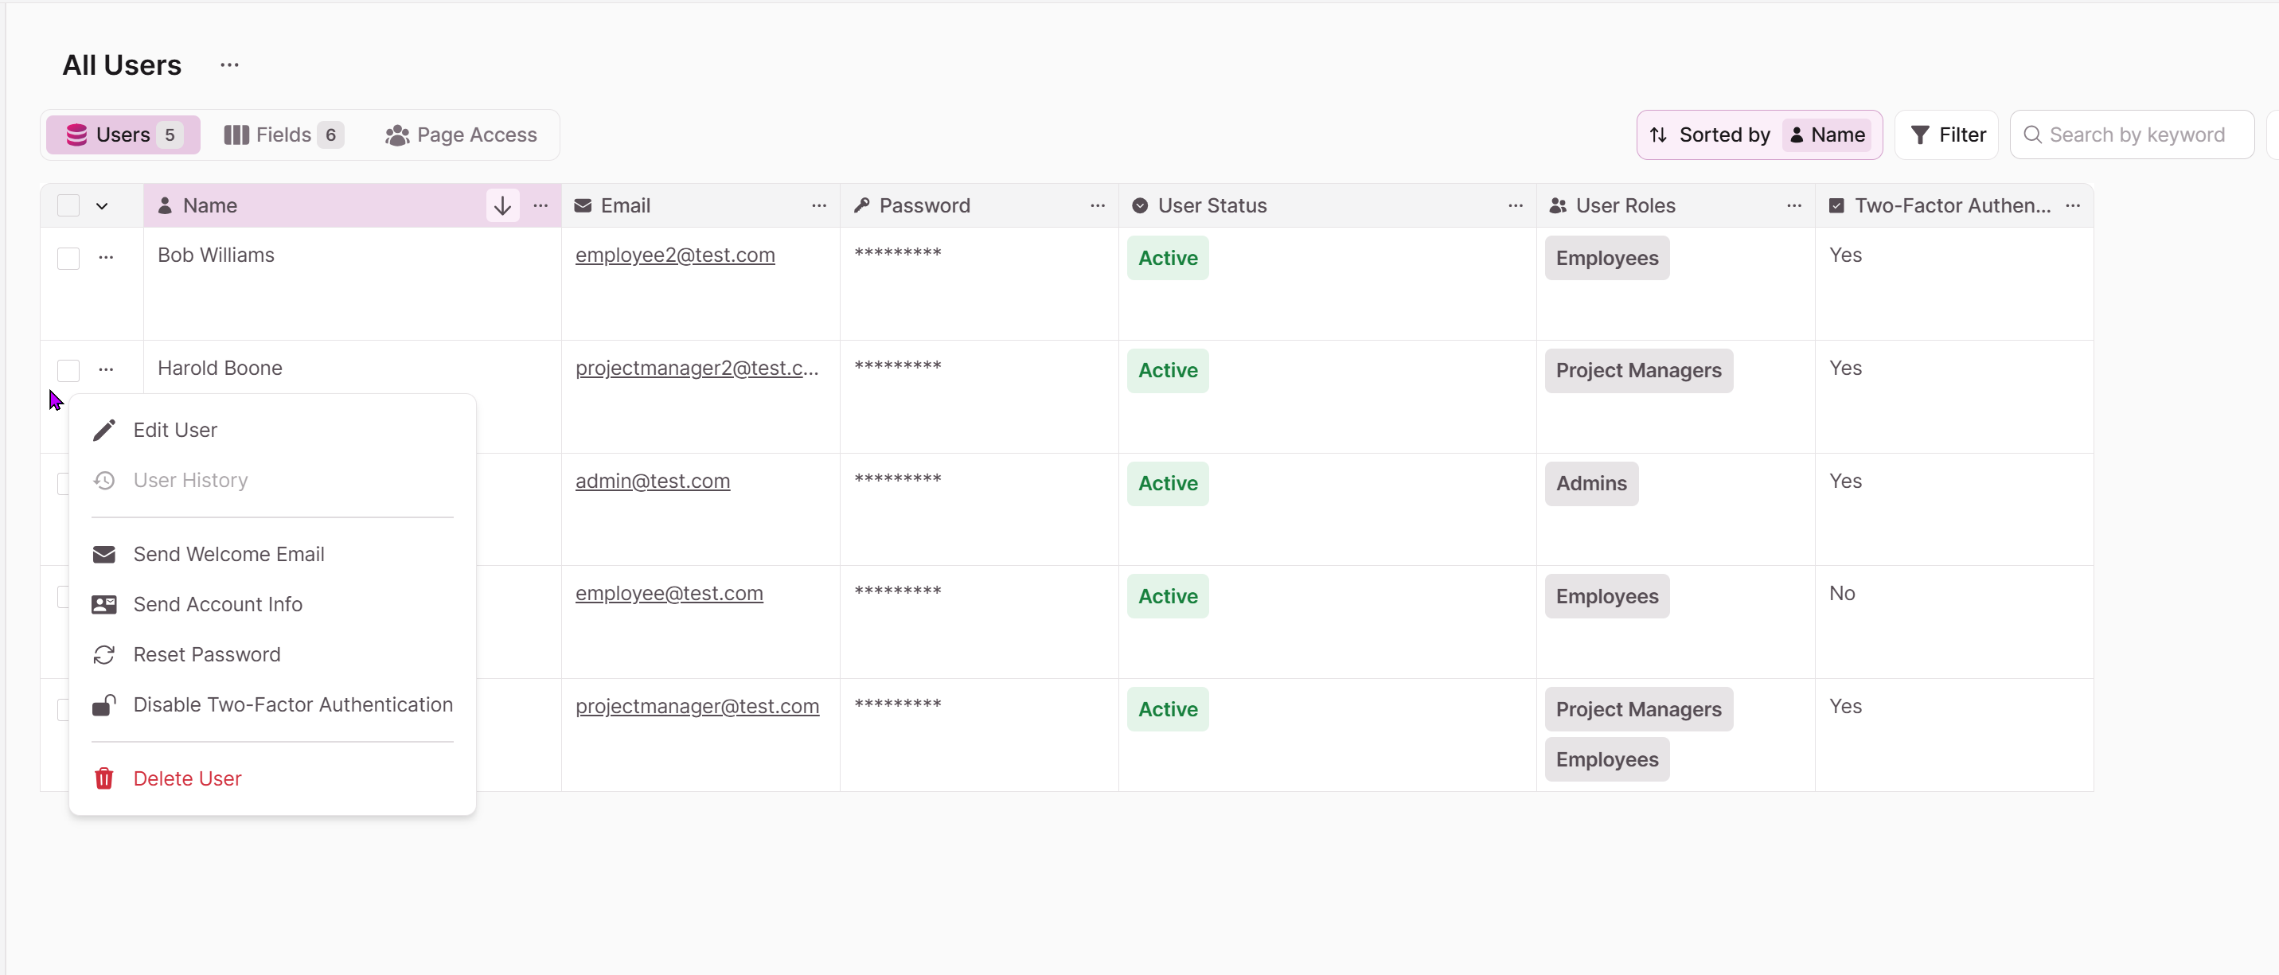
Task: Click the refresh icon beside Reset Password
Action: (103, 655)
